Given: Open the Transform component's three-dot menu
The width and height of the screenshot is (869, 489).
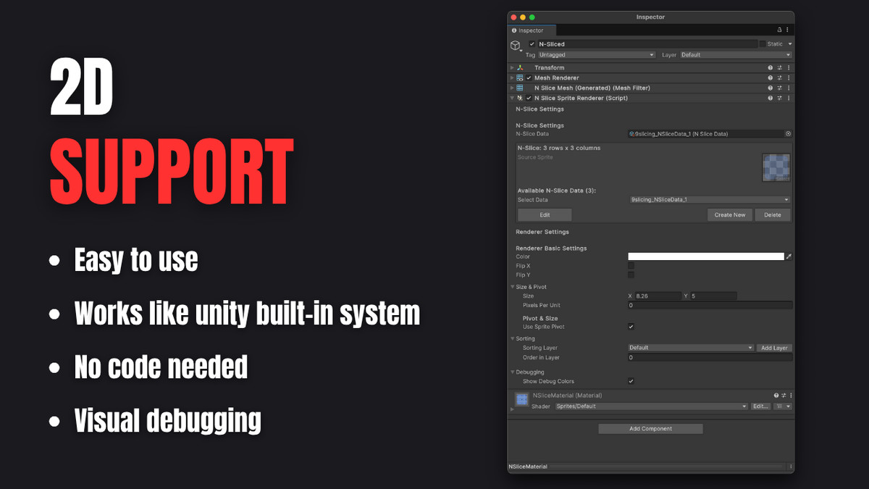Looking at the screenshot, I should [788, 68].
